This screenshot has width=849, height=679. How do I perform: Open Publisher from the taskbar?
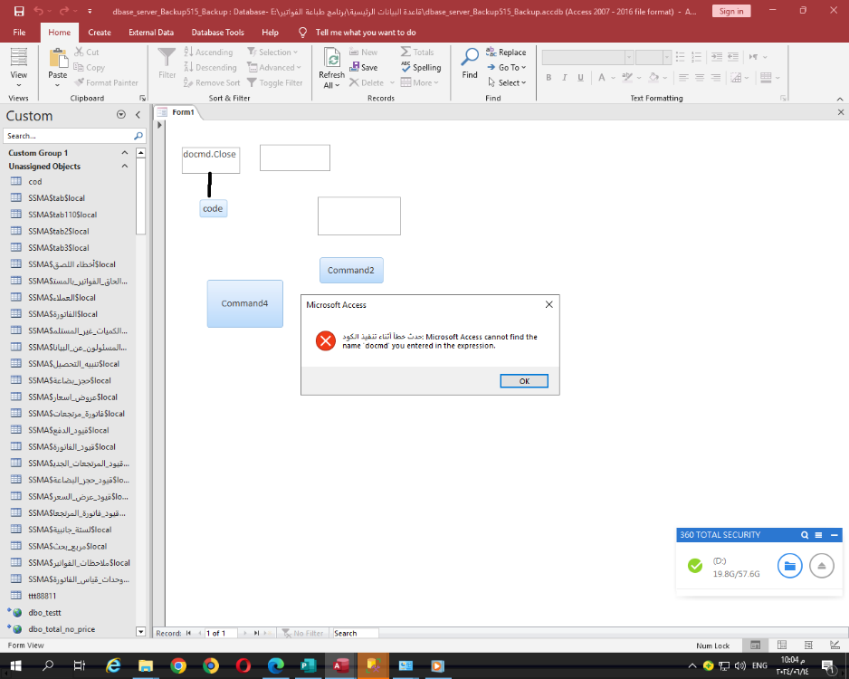(308, 665)
